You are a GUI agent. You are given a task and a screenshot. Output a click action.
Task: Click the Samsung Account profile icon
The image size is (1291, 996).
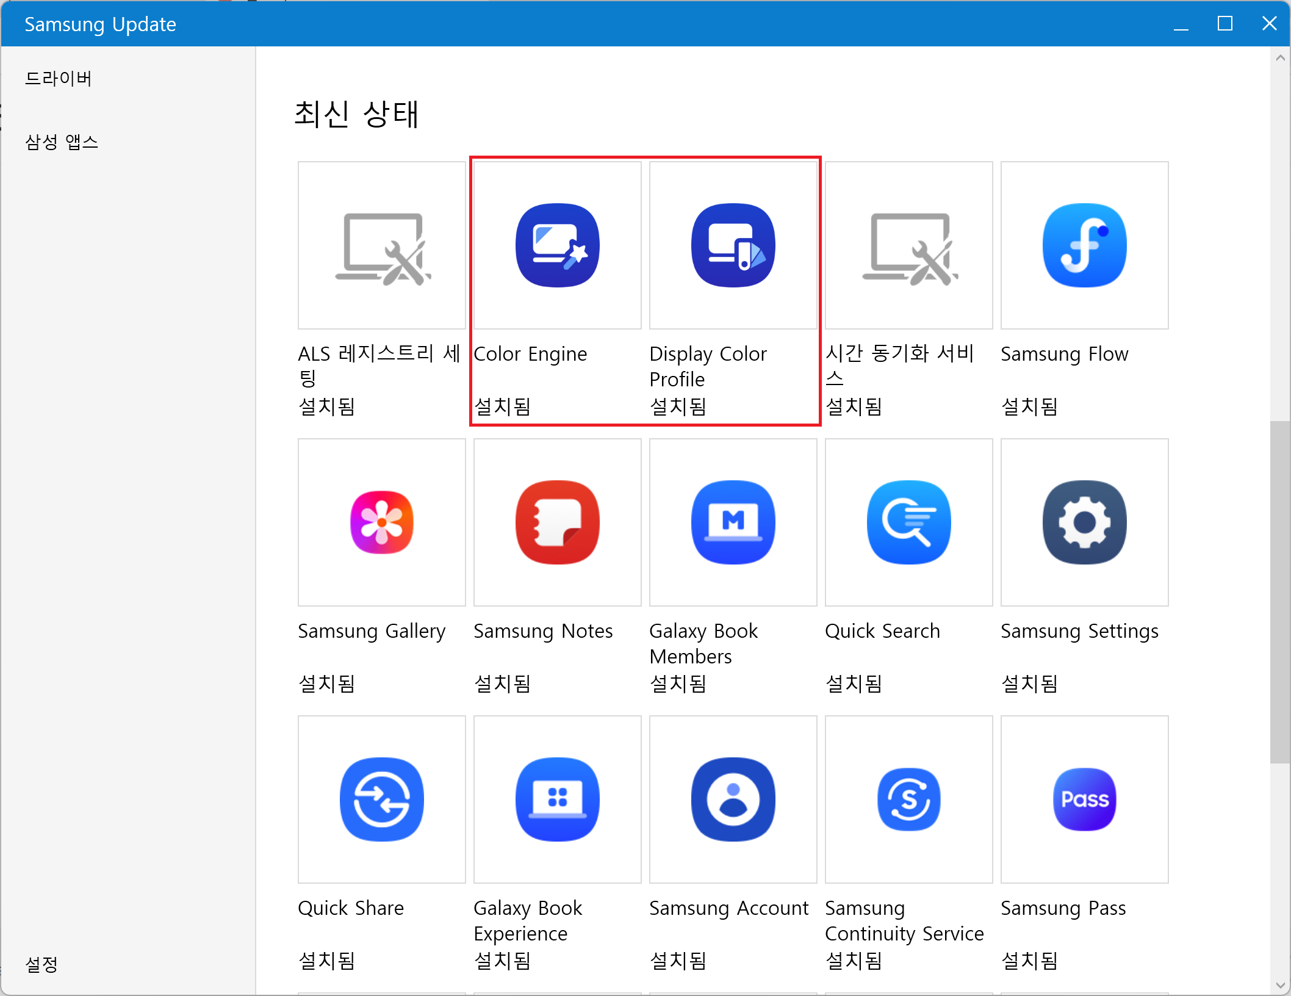(x=733, y=799)
